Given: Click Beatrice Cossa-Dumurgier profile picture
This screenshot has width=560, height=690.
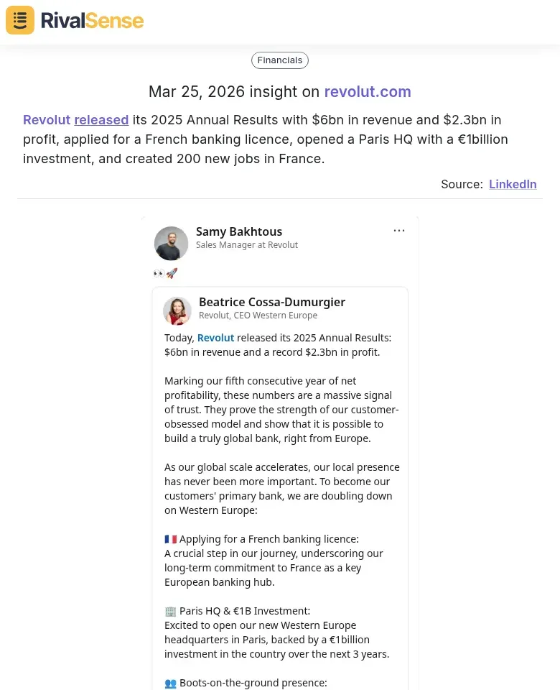Looking at the screenshot, I should click(177, 310).
